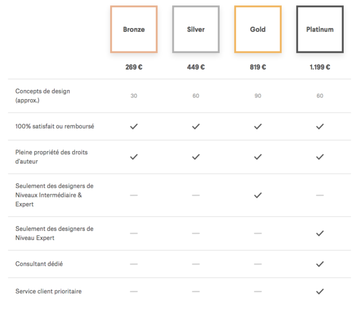Viewport: 359px width, 311px height.
Task: Click Silver checkmark for 100% satisfait ou remboursé
Action: [196, 126]
